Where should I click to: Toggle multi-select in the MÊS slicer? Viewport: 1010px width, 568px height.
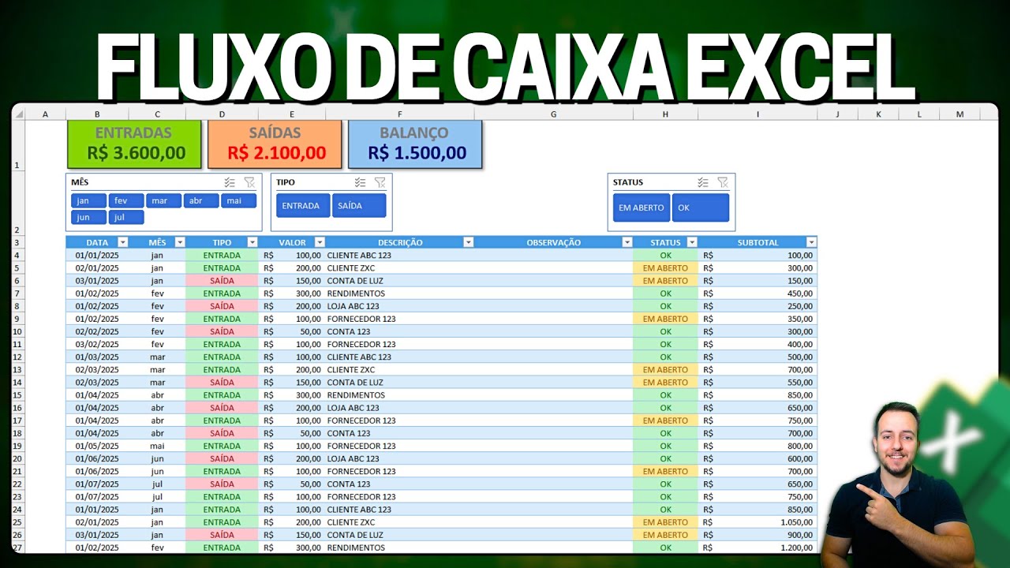(230, 182)
